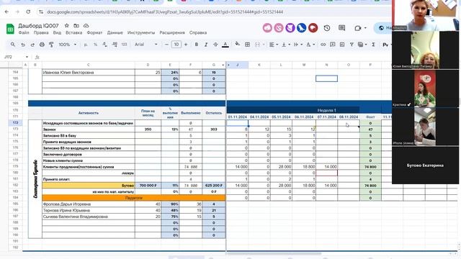Increase decimal places
This screenshot has height=259, width=461.
(x=115, y=45)
